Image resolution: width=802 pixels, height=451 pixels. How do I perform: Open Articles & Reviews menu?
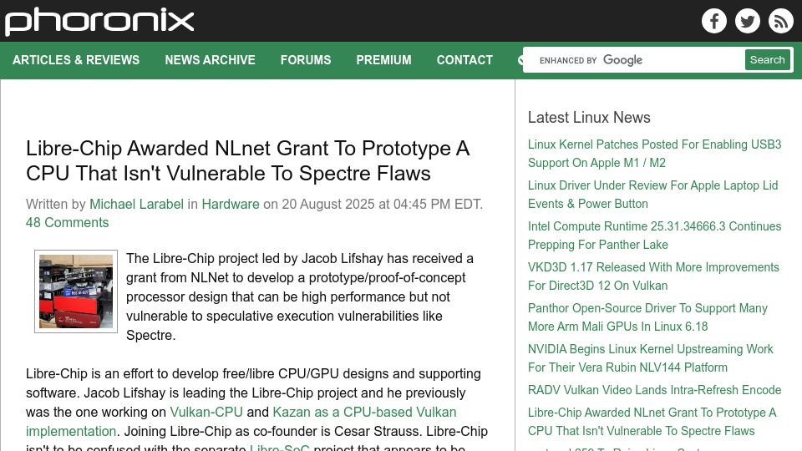click(x=76, y=60)
